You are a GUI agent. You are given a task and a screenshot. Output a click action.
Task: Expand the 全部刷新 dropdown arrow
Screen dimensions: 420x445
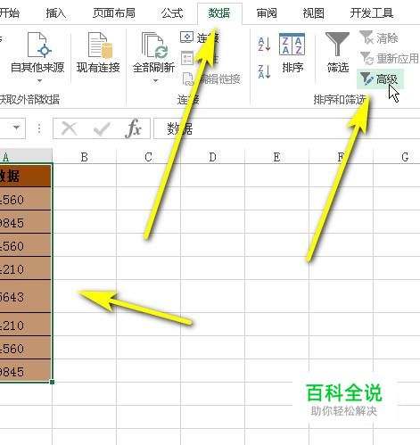click(x=155, y=80)
